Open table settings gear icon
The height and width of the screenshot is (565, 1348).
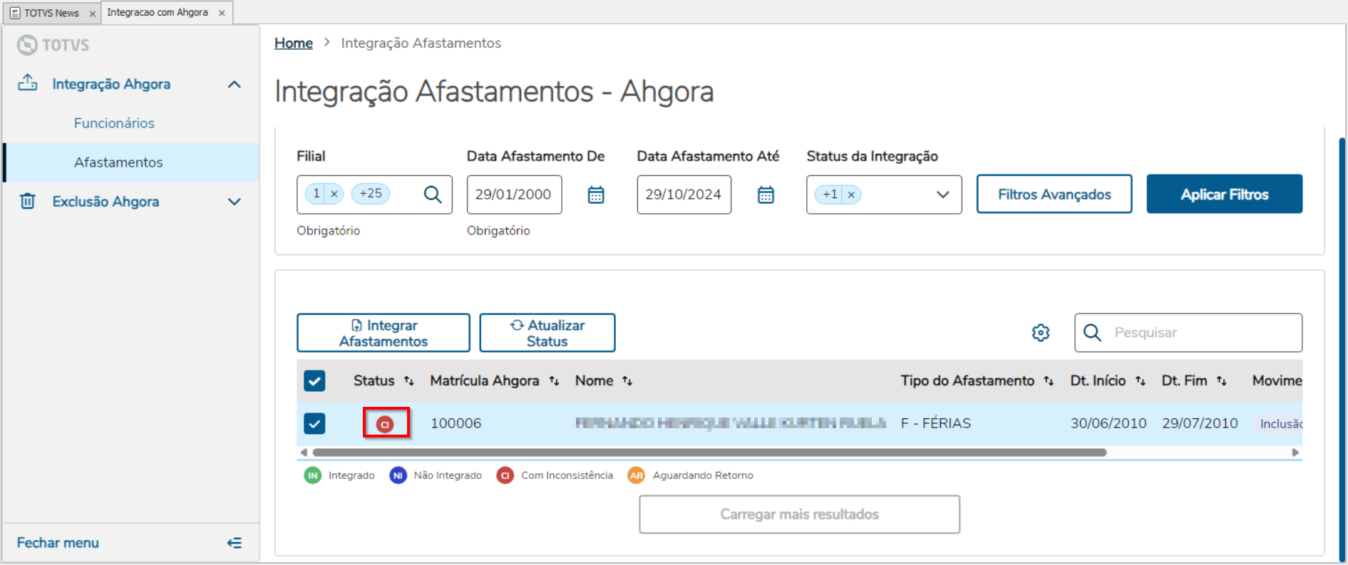pos(1041,333)
